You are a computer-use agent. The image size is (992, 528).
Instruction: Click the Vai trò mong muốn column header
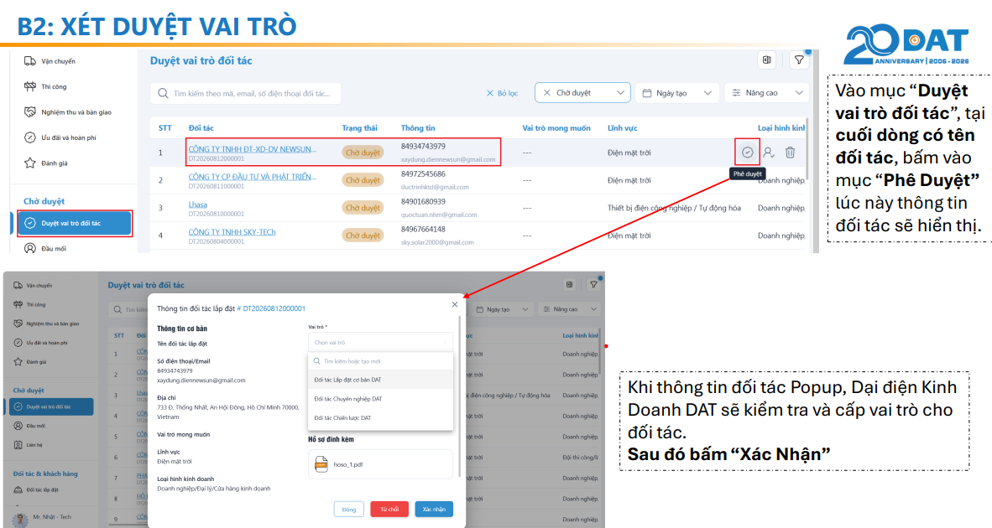(556, 127)
